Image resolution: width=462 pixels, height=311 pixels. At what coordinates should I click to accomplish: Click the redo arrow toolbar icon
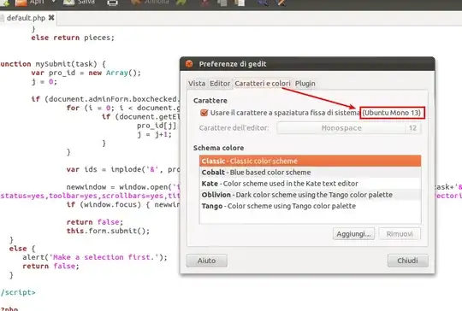tap(181, 3)
